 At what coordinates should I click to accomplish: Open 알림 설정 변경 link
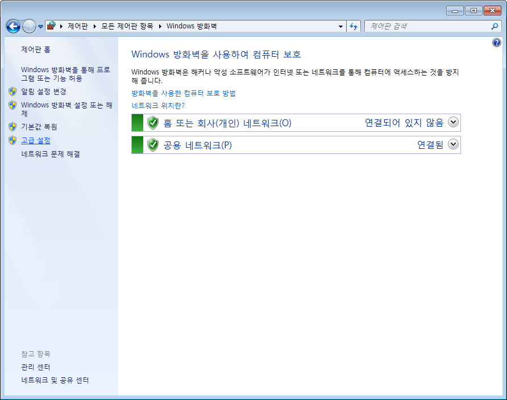(x=44, y=91)
